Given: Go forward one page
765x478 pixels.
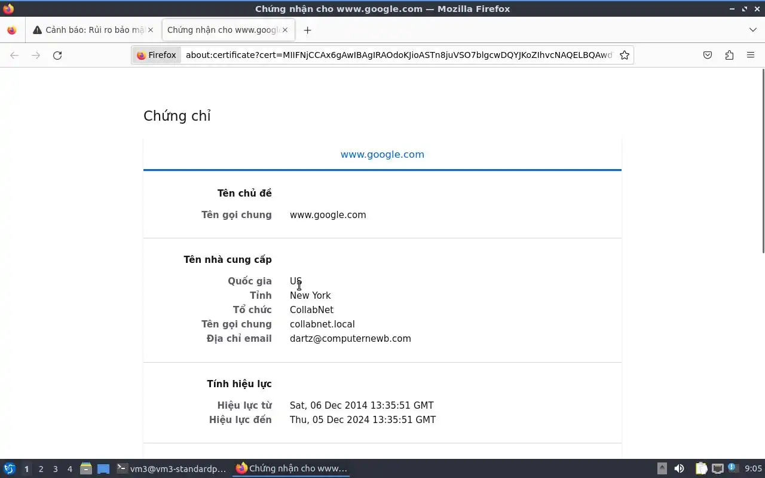Looking at the screenshot, I should pyautogui.click(x=36, y=55).
